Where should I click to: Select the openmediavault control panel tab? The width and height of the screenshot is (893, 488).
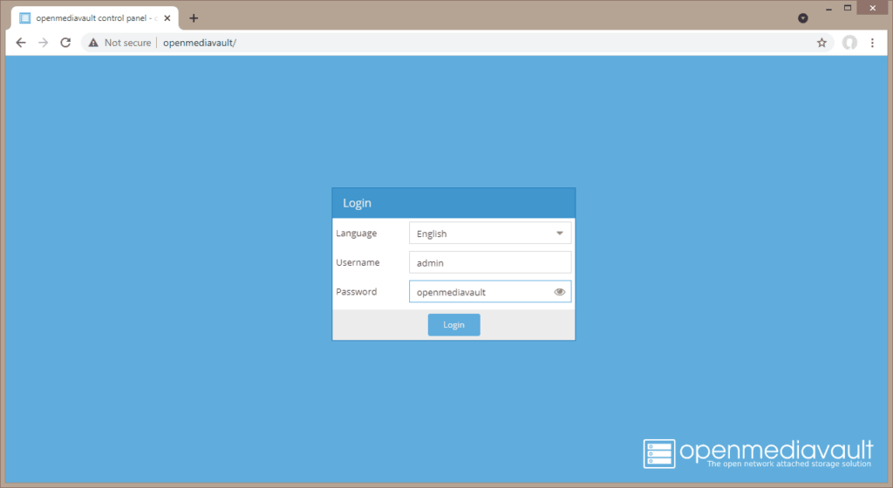tap(92, 18)
